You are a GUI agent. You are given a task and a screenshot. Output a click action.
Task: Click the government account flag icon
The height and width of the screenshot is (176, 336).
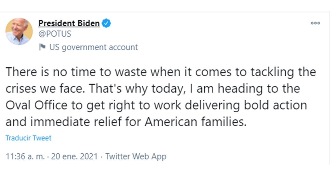(x=42, y=47)
